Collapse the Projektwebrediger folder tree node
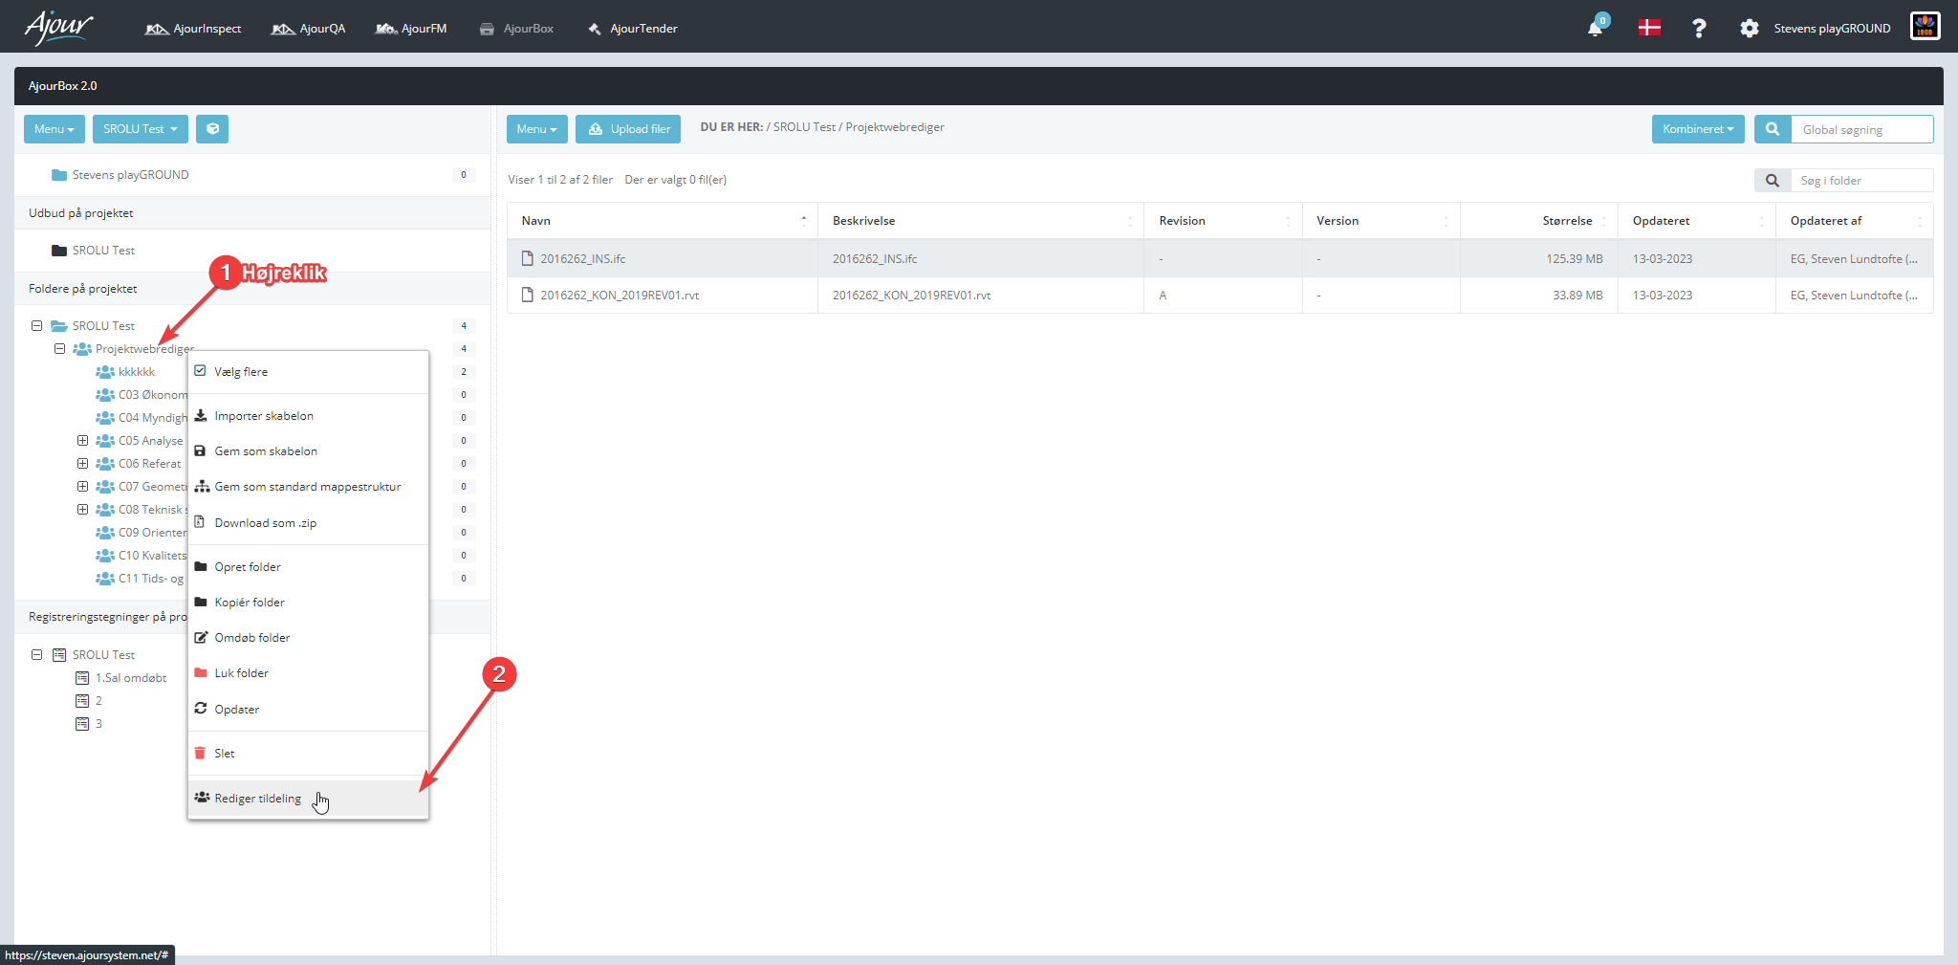 (59, 349)
